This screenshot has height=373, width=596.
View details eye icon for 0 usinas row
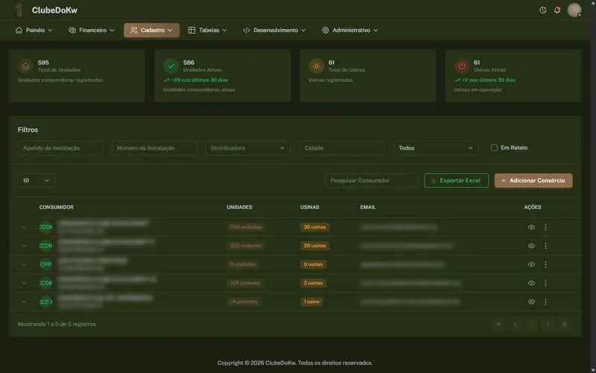pyautogui.click(x=531, y=265)
